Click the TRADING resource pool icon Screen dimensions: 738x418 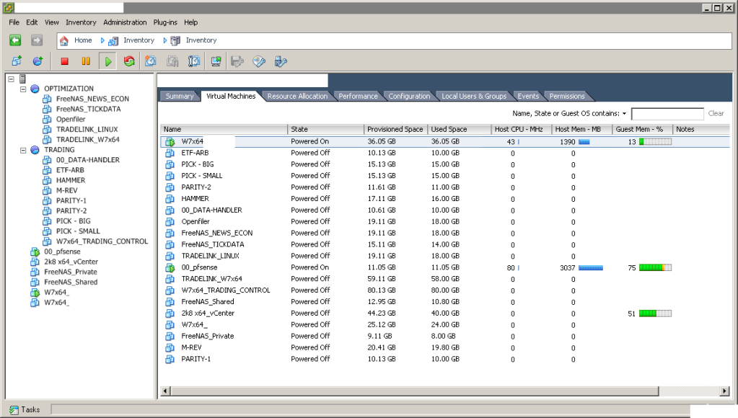coord(35,149)
